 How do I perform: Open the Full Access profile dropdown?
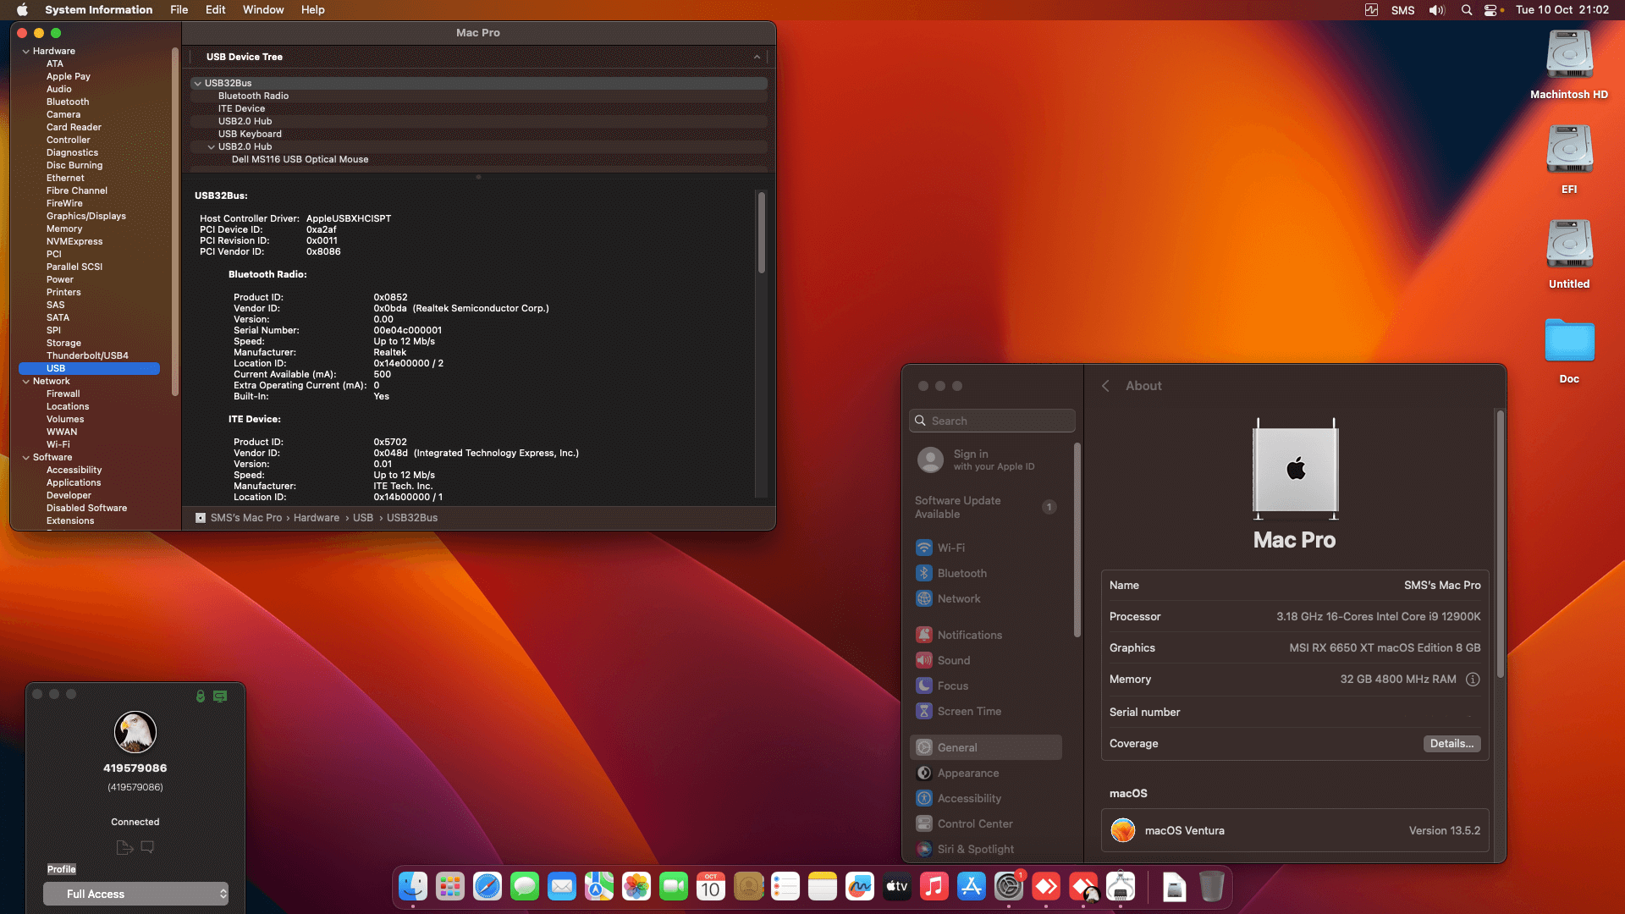135,894
